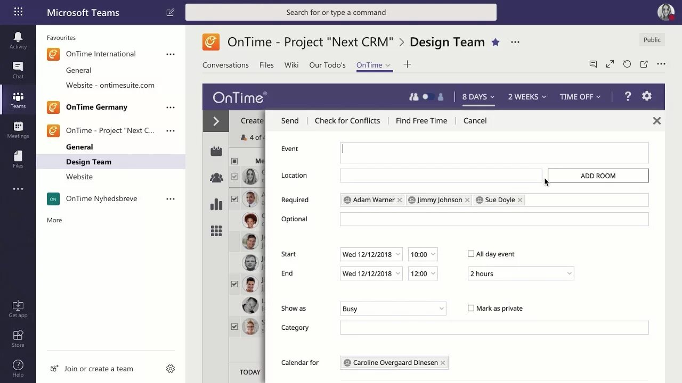
Task: Switch to the Conversations tab
Action: pyautogui.click(x=225, y=65)
